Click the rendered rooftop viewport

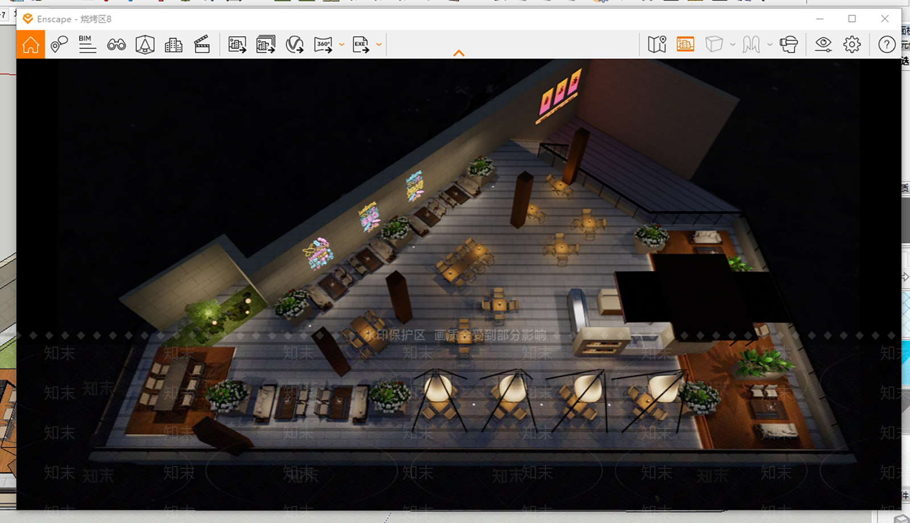458,284
